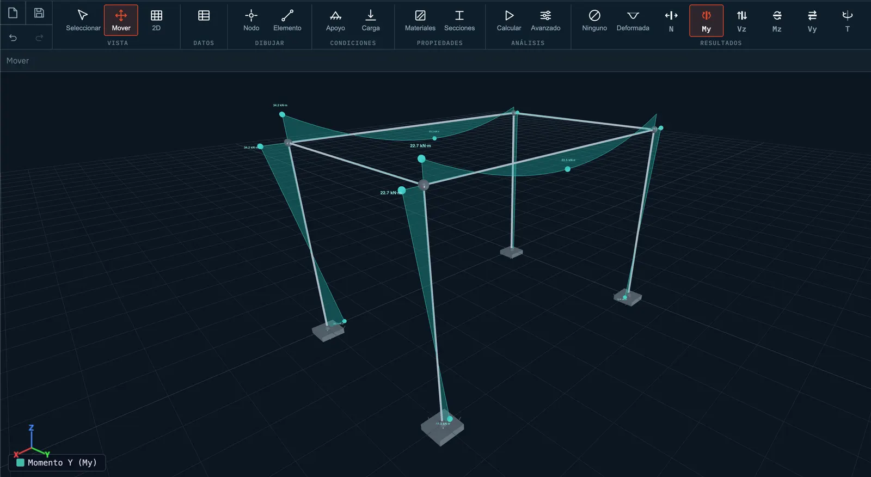Viewport: 871px width, 477px height.
Task: Click the XYZ axis orientation gizmo
Action: pos(32,441)
